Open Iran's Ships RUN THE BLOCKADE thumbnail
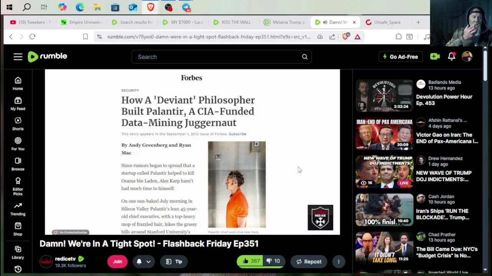This screenshot has height=276, width=492. [x=384, y=210]
